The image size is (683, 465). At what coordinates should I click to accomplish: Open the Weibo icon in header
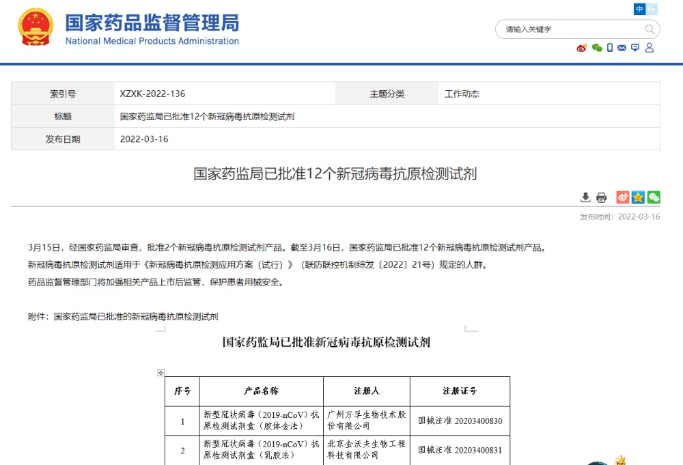582,48
